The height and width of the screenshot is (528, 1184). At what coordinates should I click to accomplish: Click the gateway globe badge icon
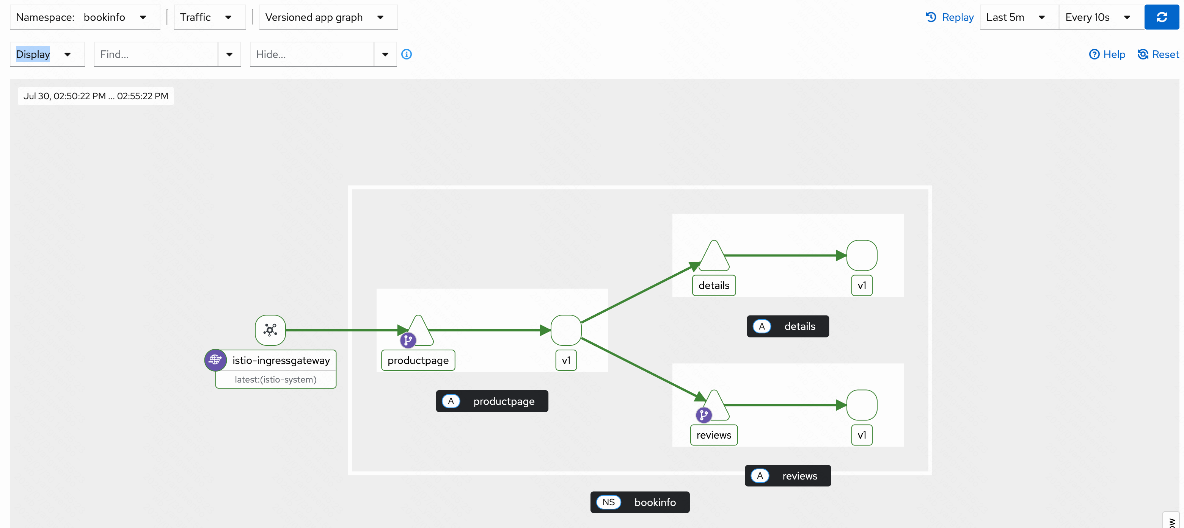(x=215, y=360)
